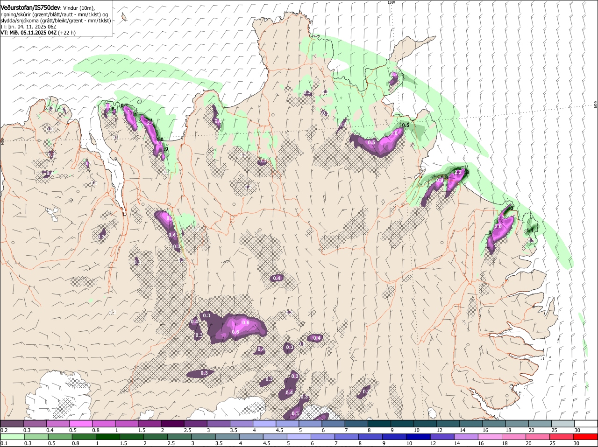Select upper legend swatch labeled 3.5
The height and width of the screenshot is (447, 598).
click(242, 423)
